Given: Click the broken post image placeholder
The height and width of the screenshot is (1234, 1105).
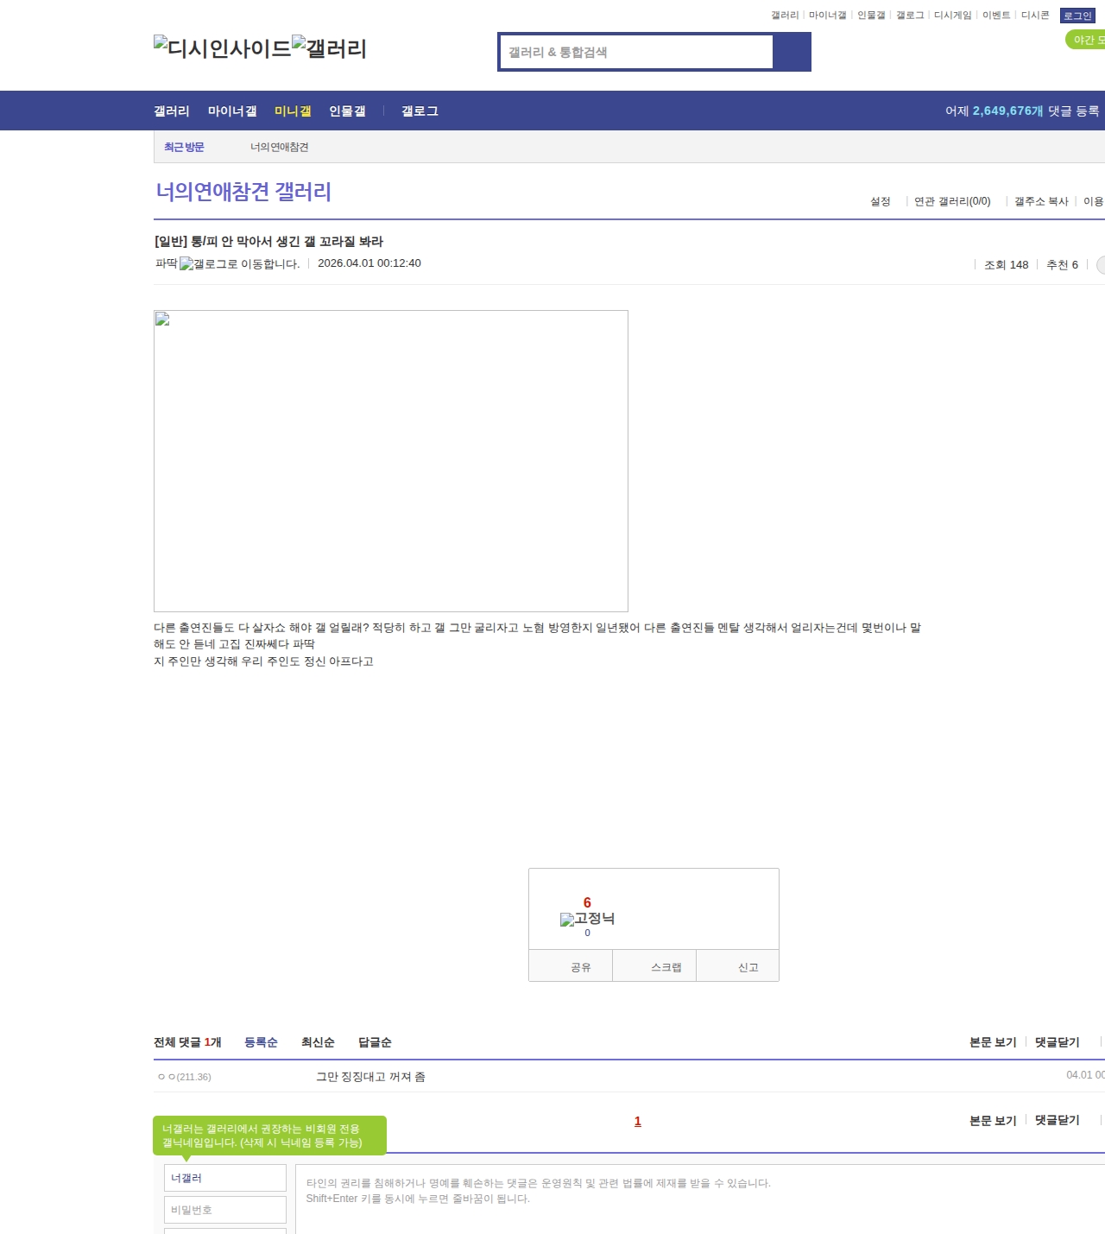Looking at the screenshot, I should point(390,461).
